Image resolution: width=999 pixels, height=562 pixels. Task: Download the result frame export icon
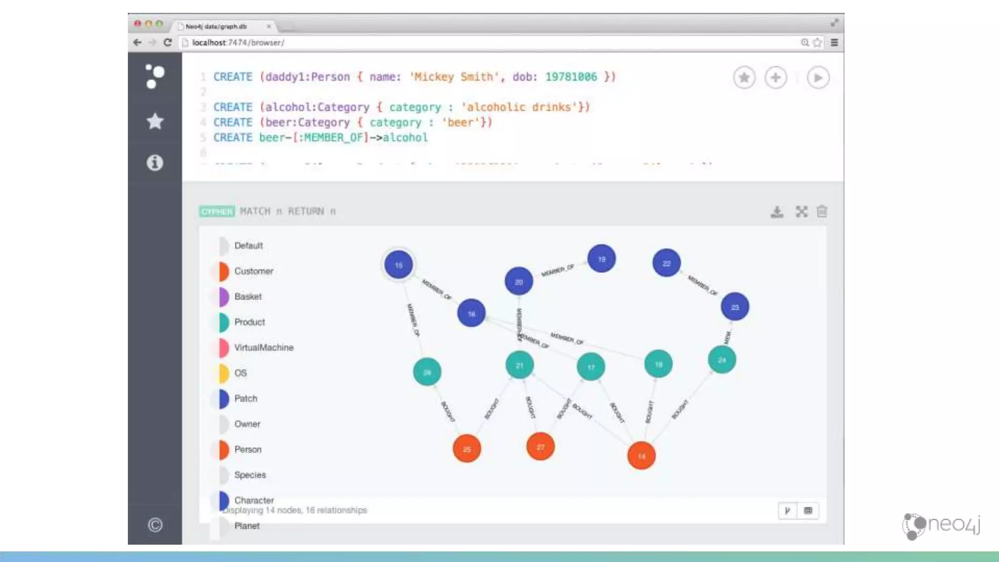point(777,212)
